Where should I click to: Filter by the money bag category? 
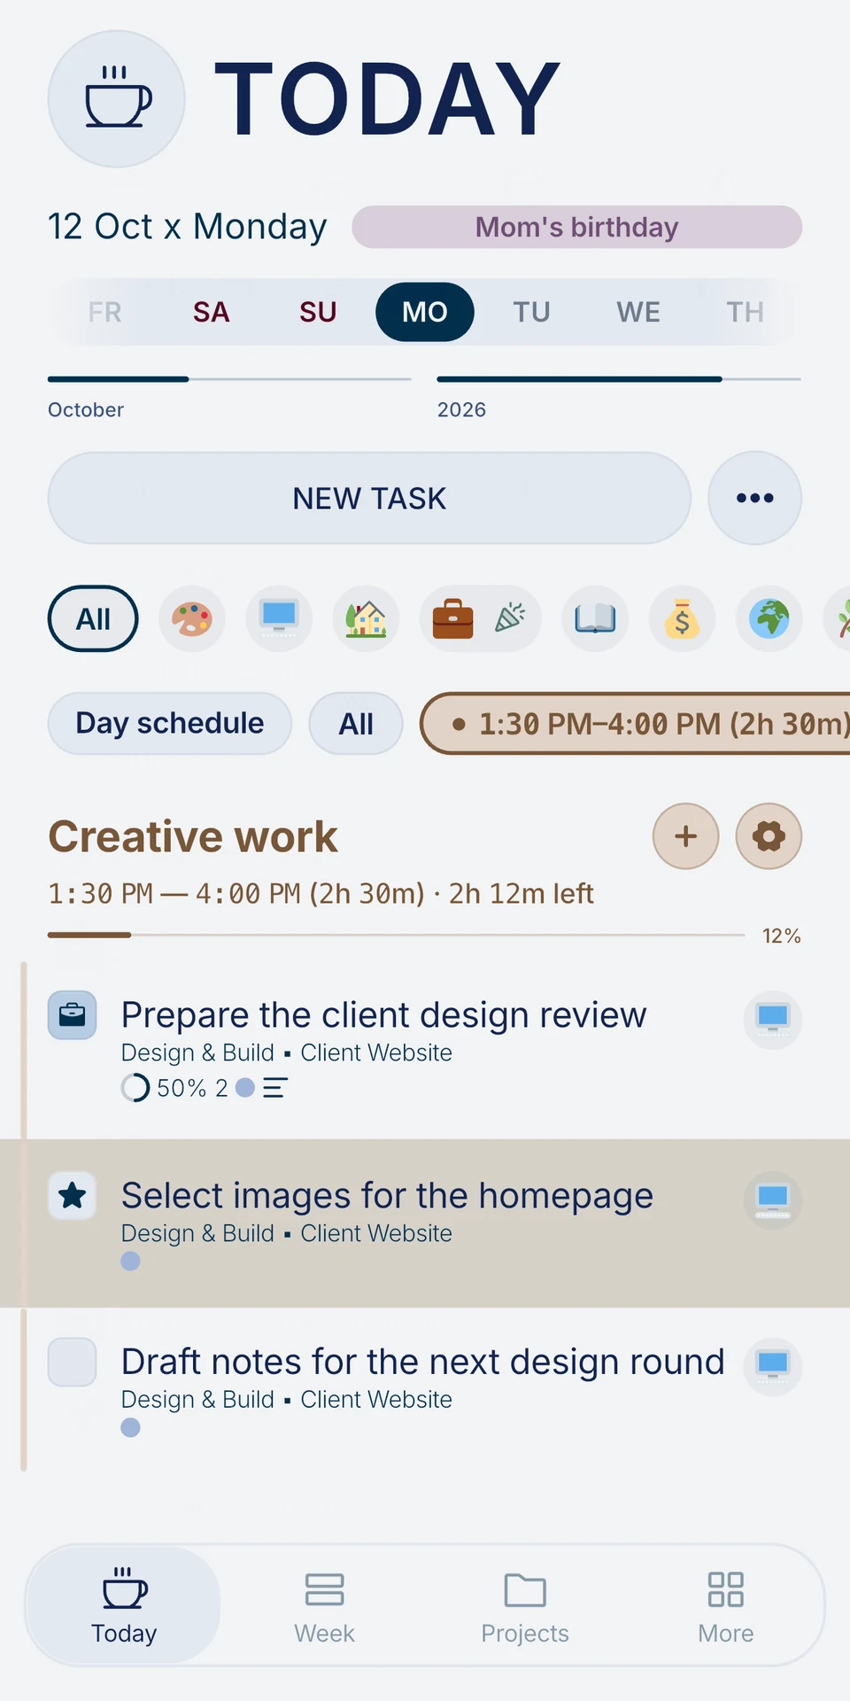coord(682,618)
